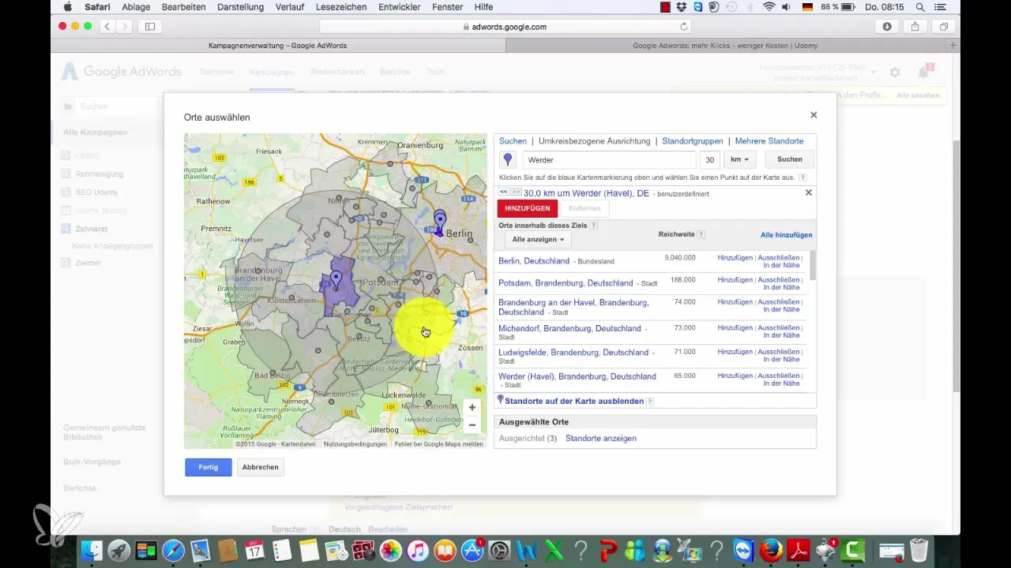Expand the Alle anzeigen dropdown

[x=539, y=239]
